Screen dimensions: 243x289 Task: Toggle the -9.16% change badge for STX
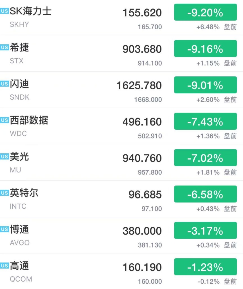205,48
